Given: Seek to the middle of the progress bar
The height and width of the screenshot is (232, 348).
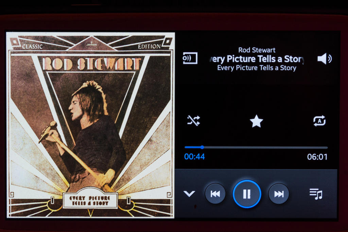Looking at the screenshot, I should (x=256, y=147).
